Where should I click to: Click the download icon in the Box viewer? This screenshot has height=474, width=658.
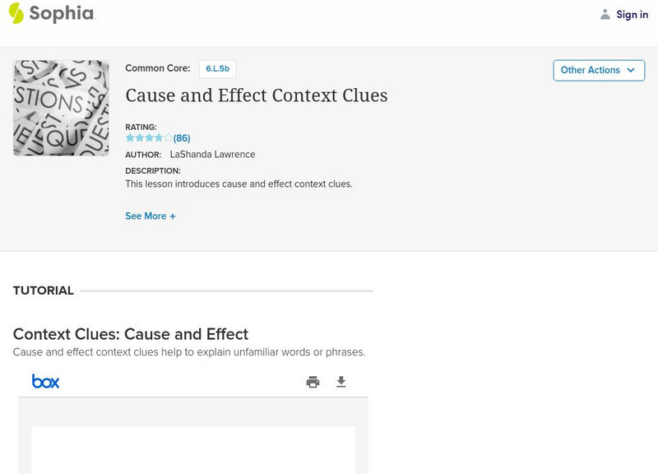click(x=341, y=381)
